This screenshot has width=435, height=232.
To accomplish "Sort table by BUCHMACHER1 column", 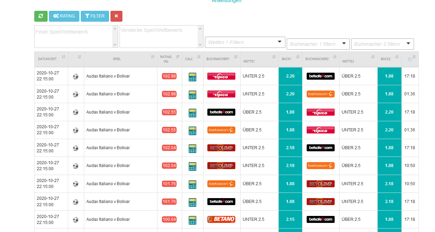I will [222, 59].
